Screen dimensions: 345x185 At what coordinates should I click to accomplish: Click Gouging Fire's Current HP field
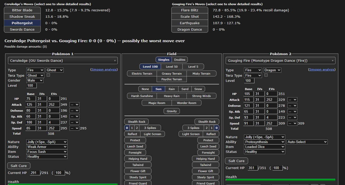(x=253, y=168)
